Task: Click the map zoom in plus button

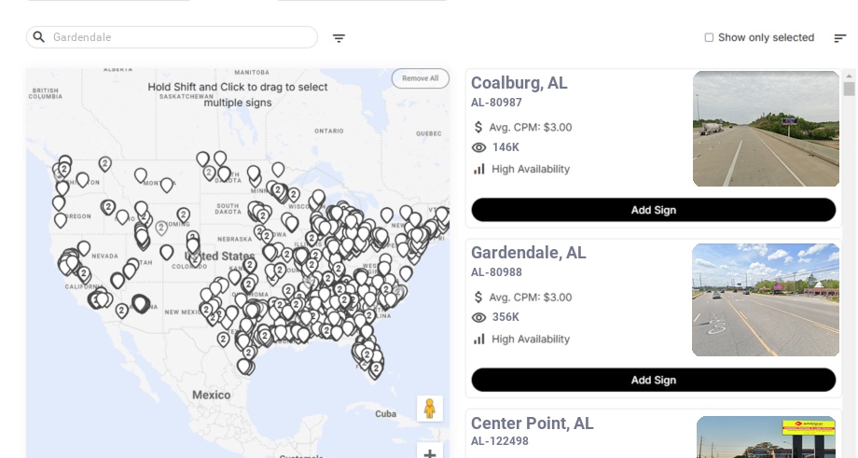Action: pos(429,453)
